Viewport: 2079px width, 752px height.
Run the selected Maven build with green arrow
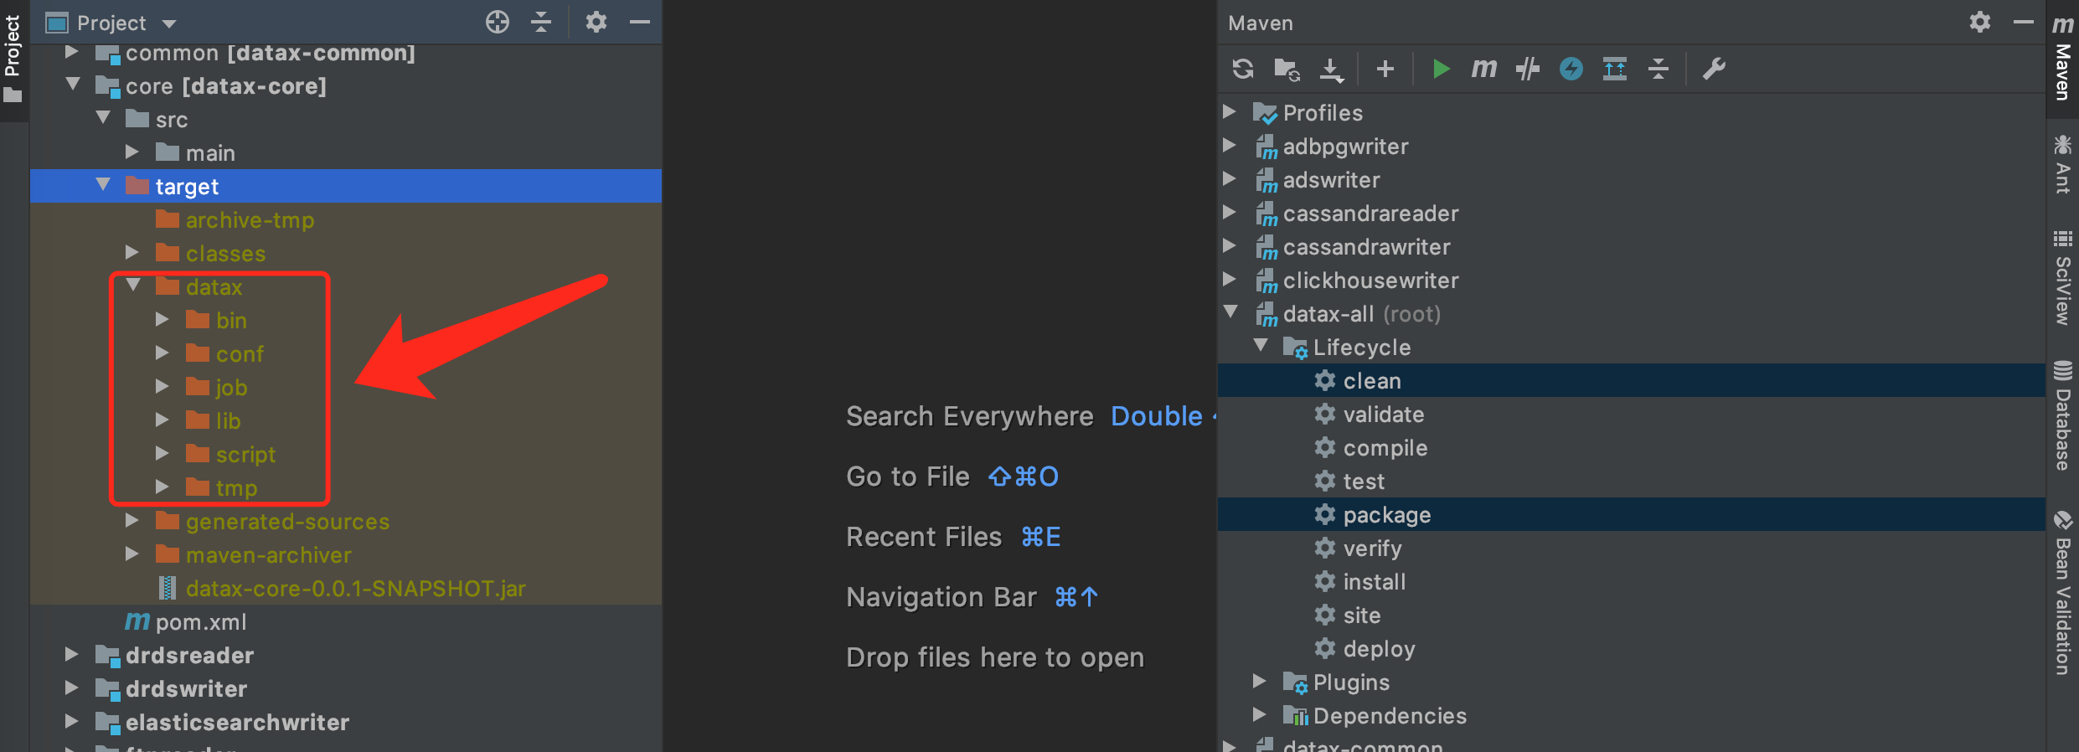pos(1441,69)
